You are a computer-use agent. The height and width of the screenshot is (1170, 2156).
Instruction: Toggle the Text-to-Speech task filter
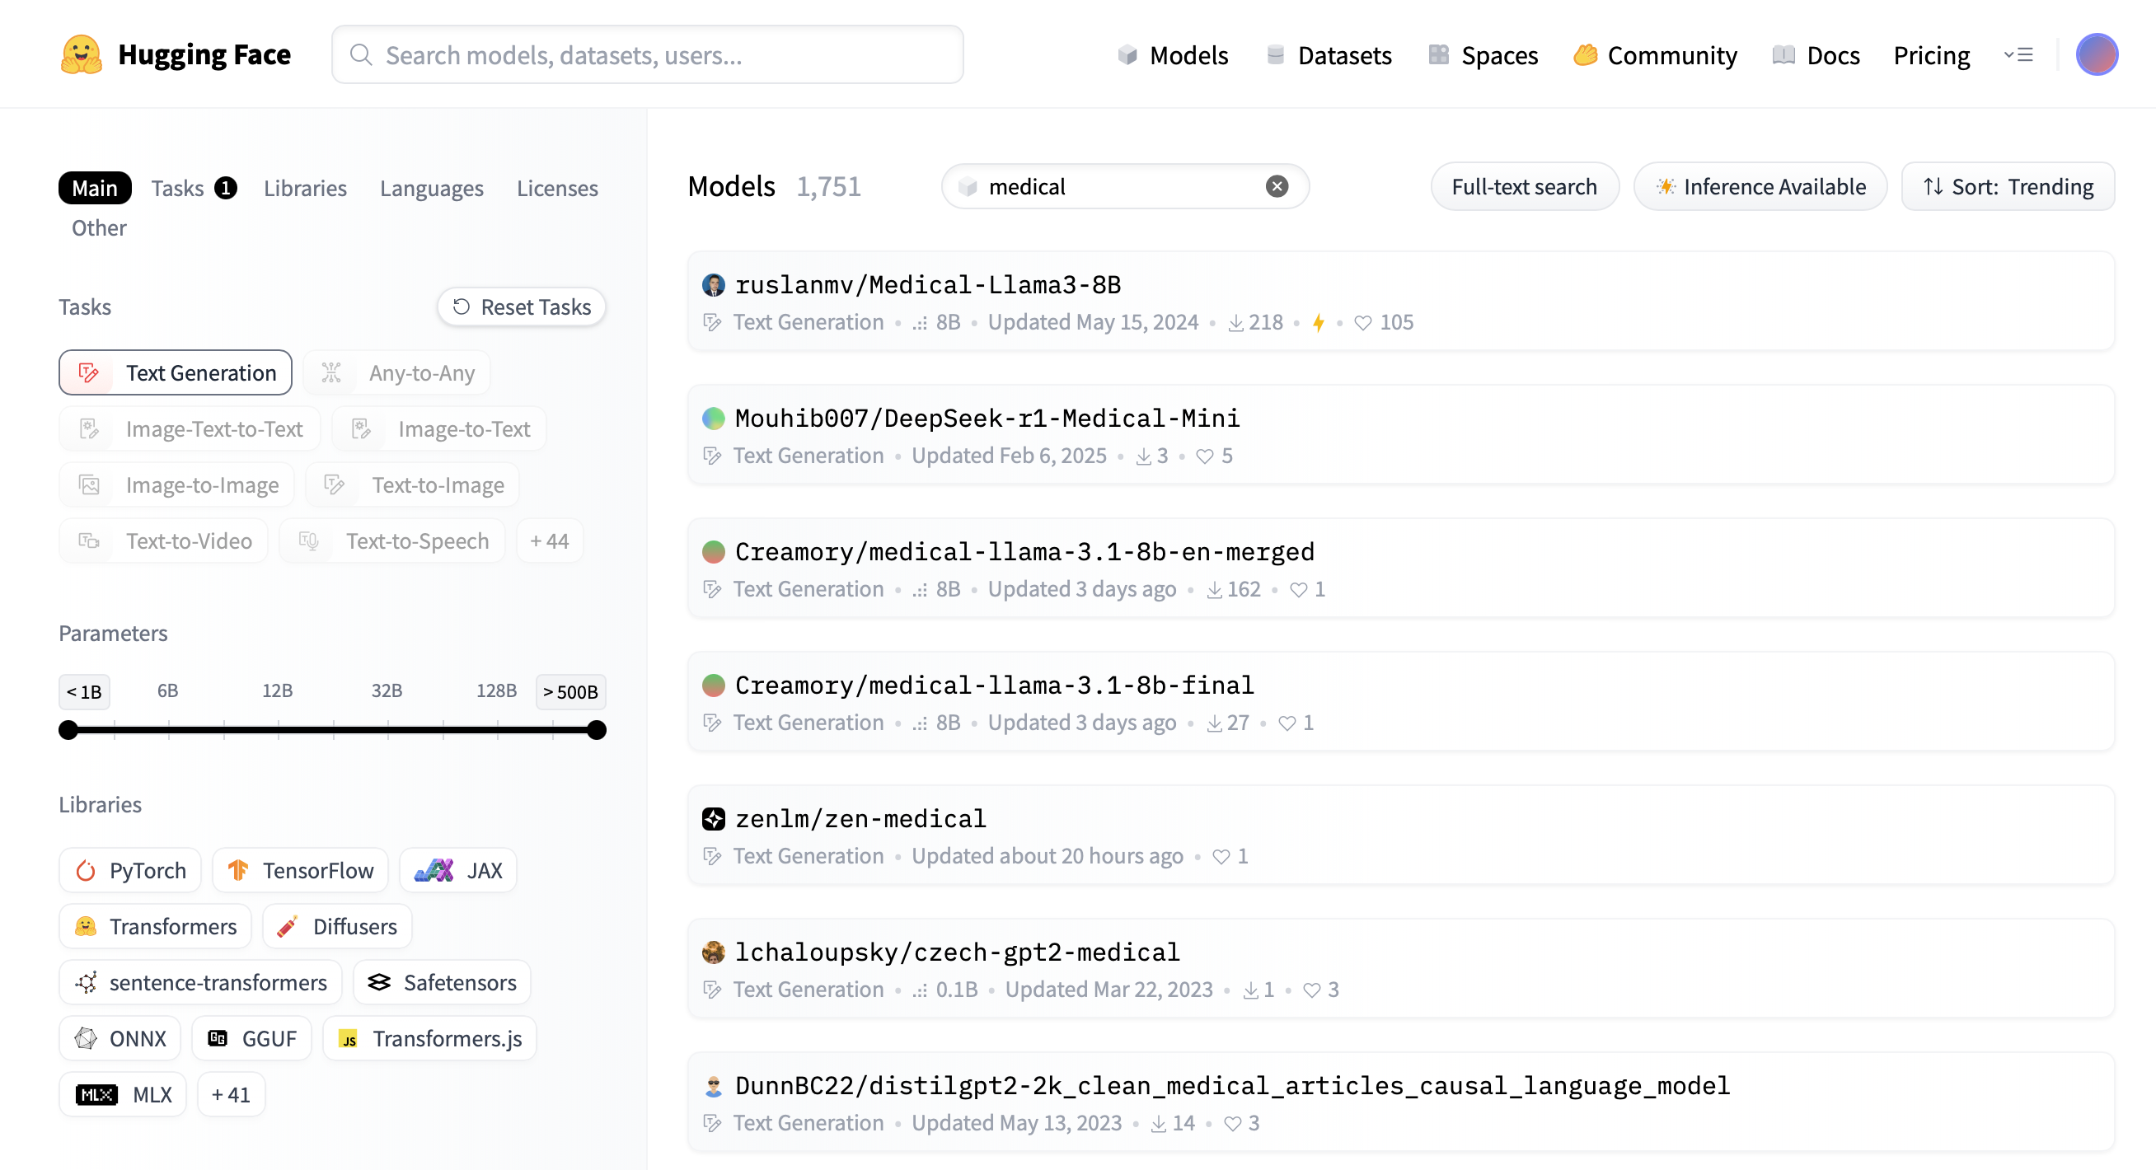392,541
